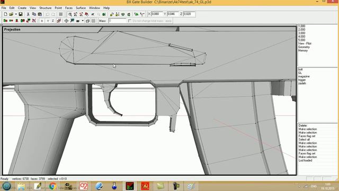This screenshot has width=339, height=191.
Task: Open File Explorer from the taskbar
Action: [x=21, y=186]
